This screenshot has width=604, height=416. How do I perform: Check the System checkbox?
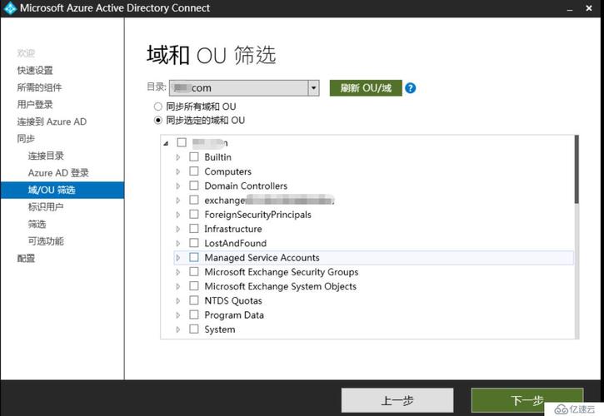point(194,329)
